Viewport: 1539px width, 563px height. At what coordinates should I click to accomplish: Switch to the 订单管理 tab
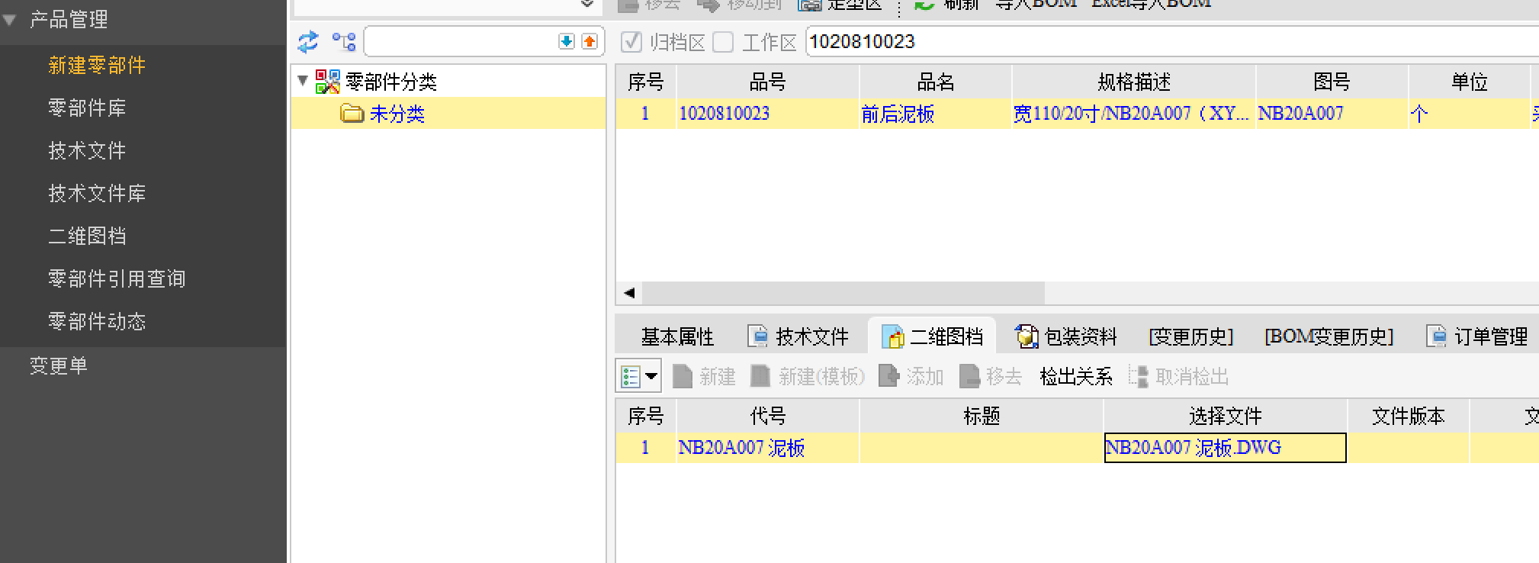coord(1477,336)
